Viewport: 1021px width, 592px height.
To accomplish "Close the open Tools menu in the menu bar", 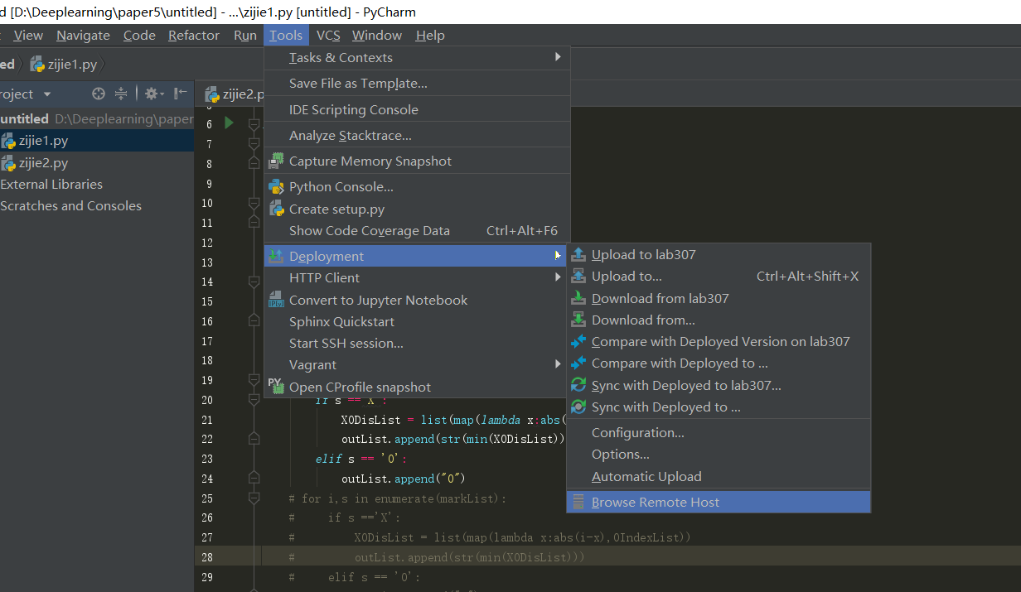I will pyautogui.click(x=286, y=36).
